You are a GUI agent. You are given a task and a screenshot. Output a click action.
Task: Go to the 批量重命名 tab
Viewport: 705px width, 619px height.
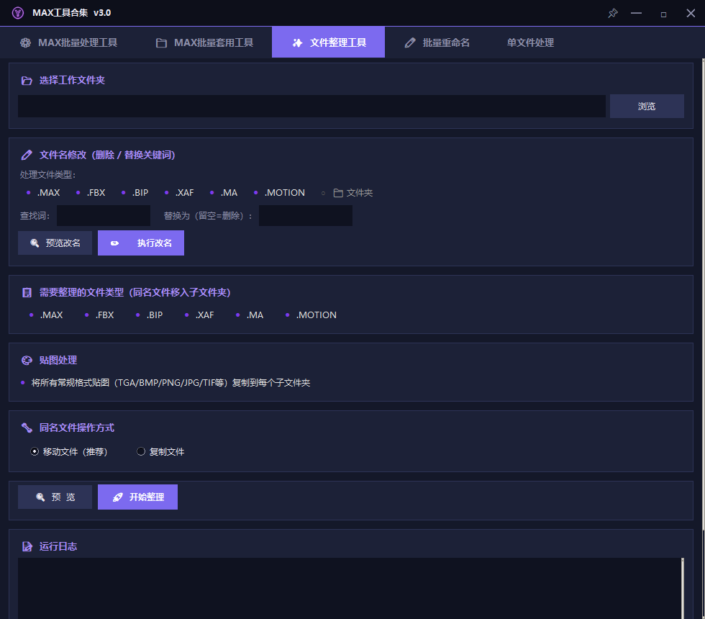coord(437,42)
